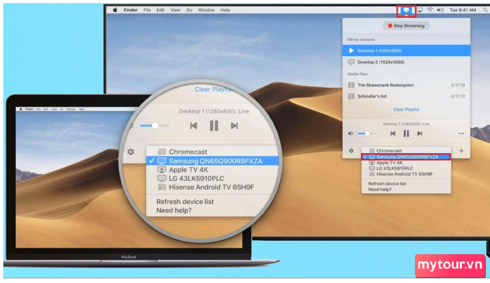
Task: Click the Clear Playlist link in the panel
Action: click(x=406, y=110)
